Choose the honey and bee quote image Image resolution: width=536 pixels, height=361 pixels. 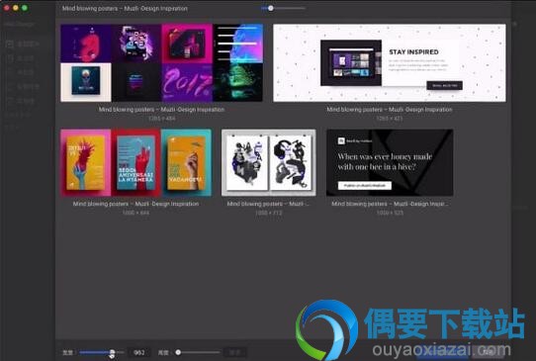click(390, 162)
